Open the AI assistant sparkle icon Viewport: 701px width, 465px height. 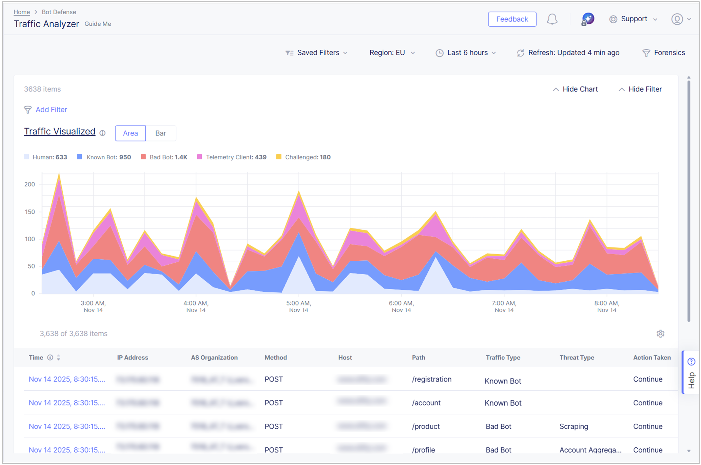(x=588, y=19)
